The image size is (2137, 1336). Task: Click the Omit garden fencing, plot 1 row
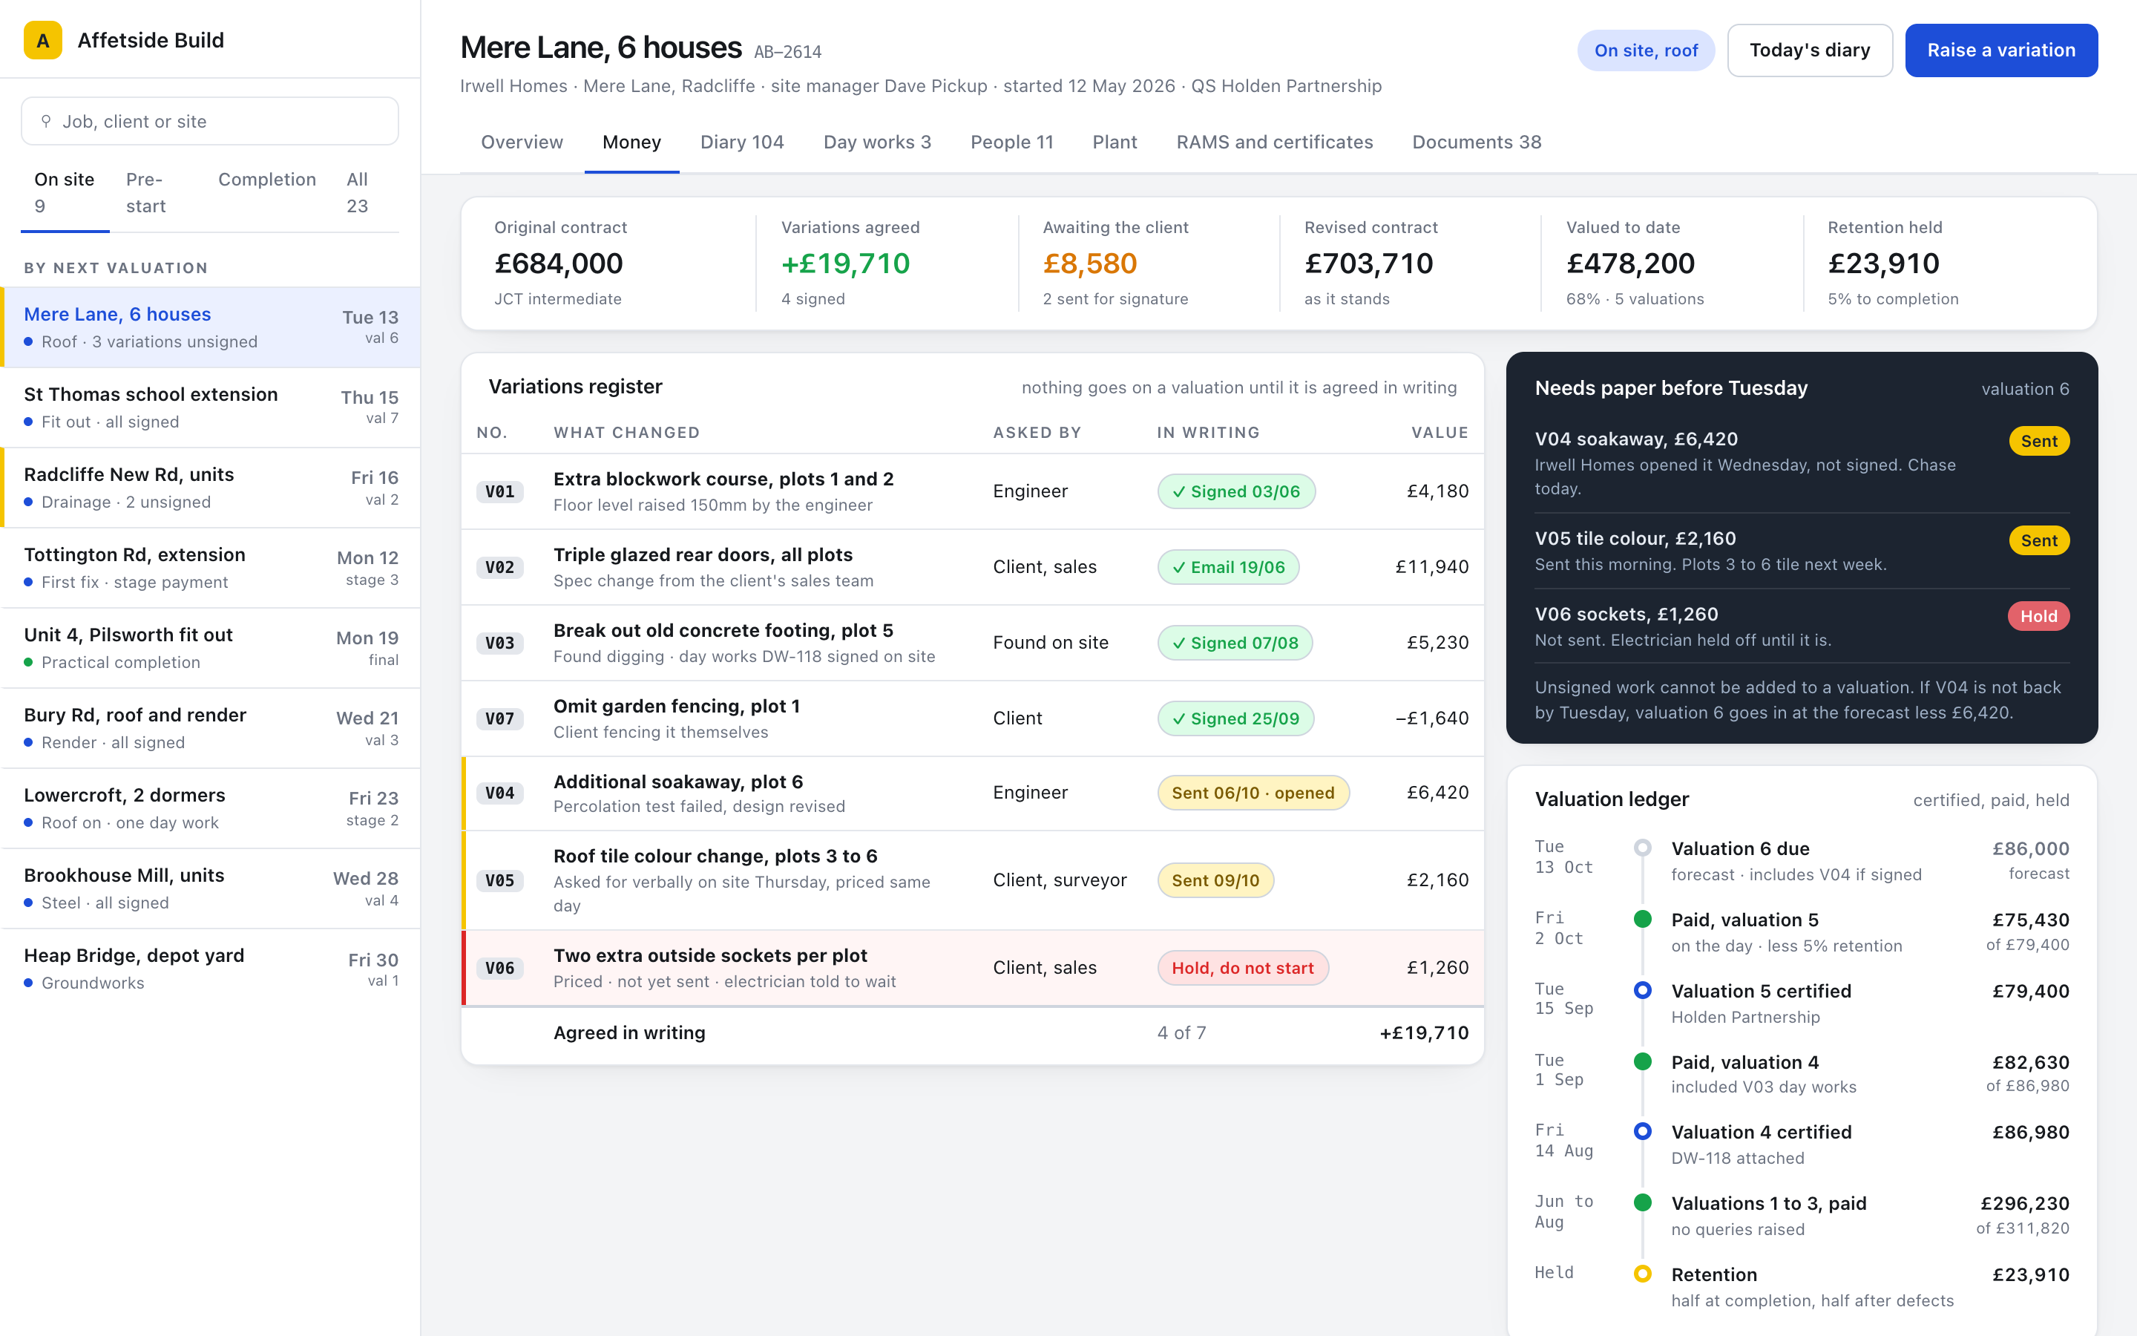(x=972, y=718)
